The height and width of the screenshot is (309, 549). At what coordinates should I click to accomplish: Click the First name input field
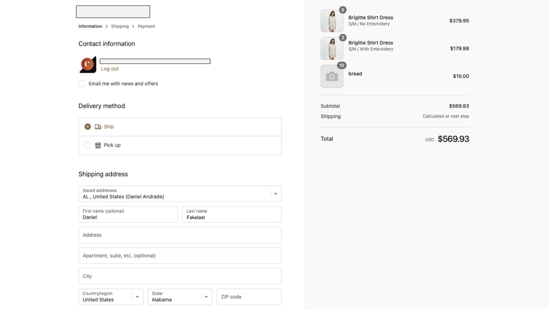pos(128,217)
